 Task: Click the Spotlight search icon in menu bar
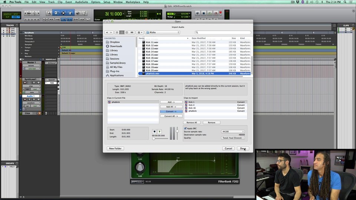click(x=345, y=2)
